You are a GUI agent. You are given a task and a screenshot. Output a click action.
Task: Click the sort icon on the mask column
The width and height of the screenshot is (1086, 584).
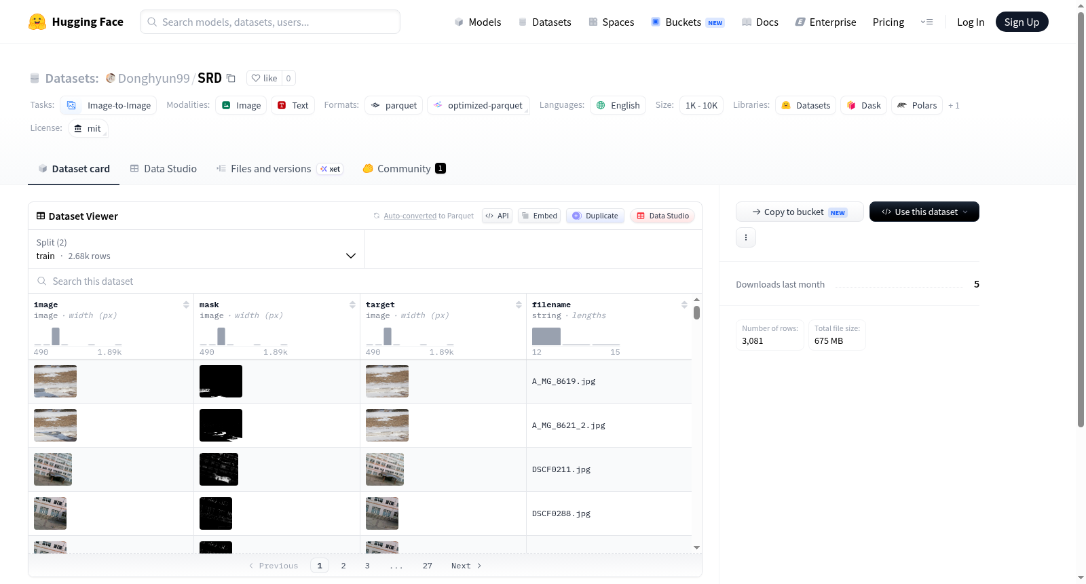[352, 305]
